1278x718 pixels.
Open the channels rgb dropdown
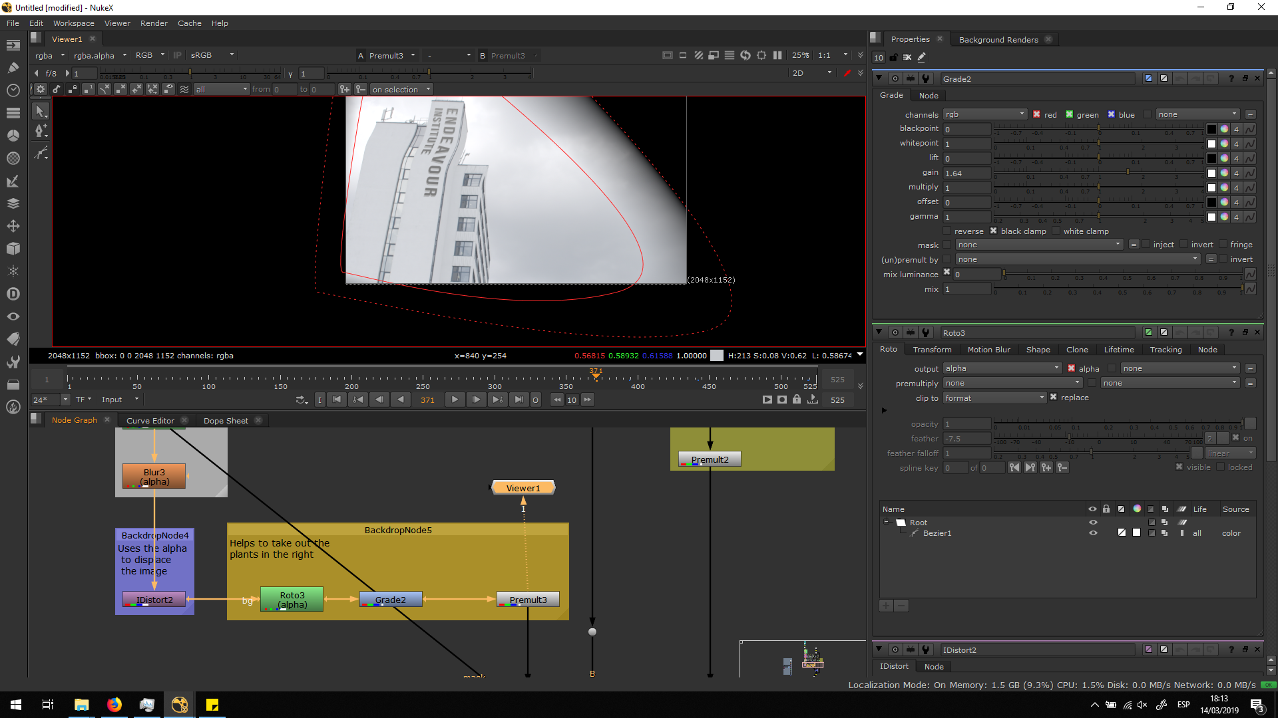(985, 114)
